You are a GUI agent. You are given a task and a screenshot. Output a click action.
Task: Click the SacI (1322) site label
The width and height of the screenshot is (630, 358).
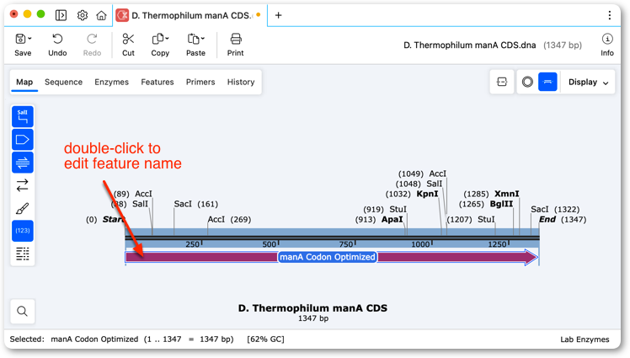(x=555, y=210)
